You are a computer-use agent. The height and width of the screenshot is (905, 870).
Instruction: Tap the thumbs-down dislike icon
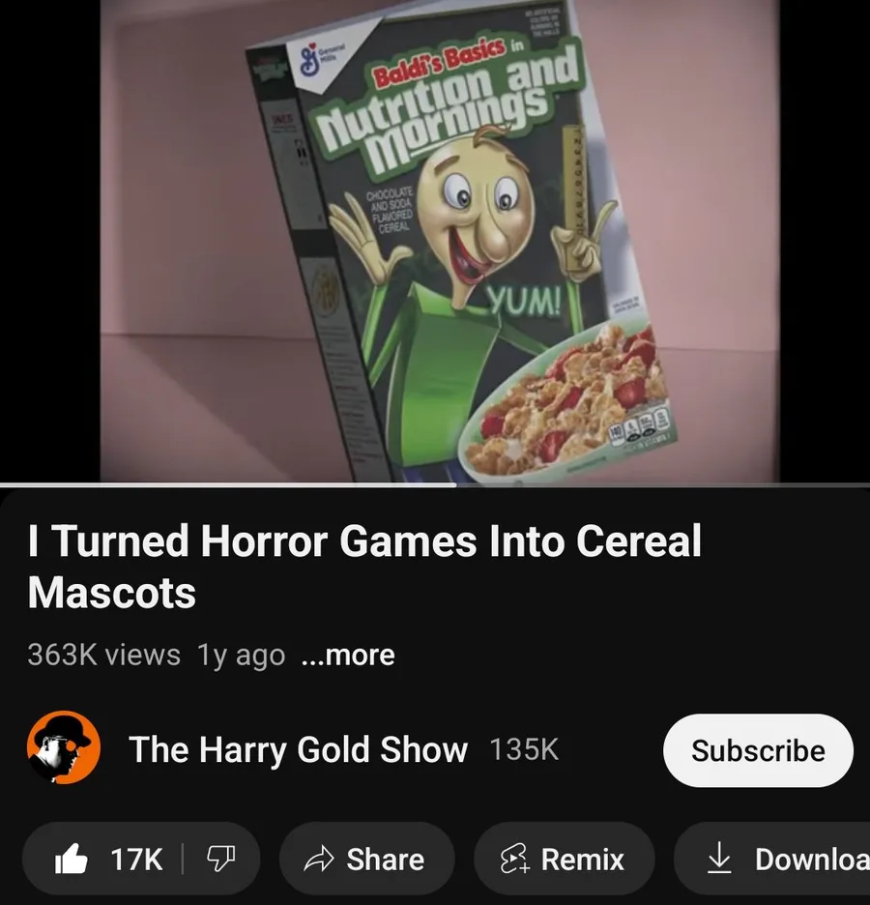pyautogui.click(x=221, y=859)
